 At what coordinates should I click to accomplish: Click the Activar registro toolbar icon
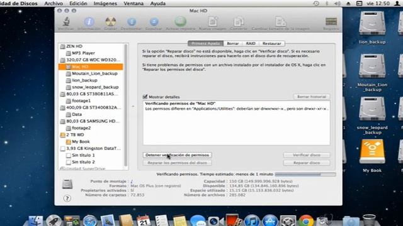pos(181,21)
